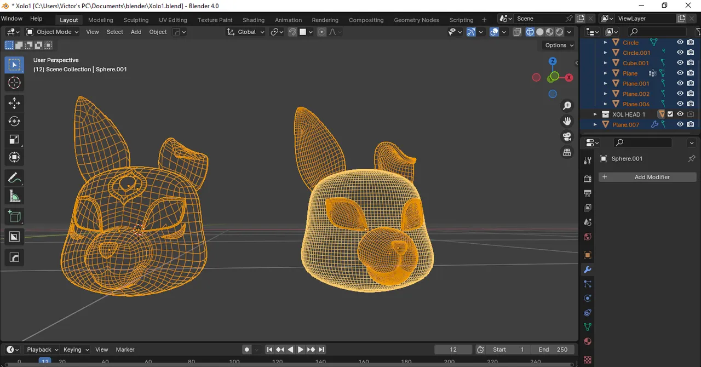Switch perspective/orthographic grid icon
The width and height of the screenshot is (701, 367).
pyautogui.click(x=567, y=152)
